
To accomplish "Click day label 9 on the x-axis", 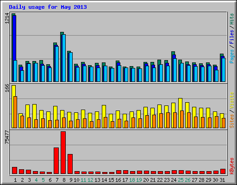I will [71, 180].
